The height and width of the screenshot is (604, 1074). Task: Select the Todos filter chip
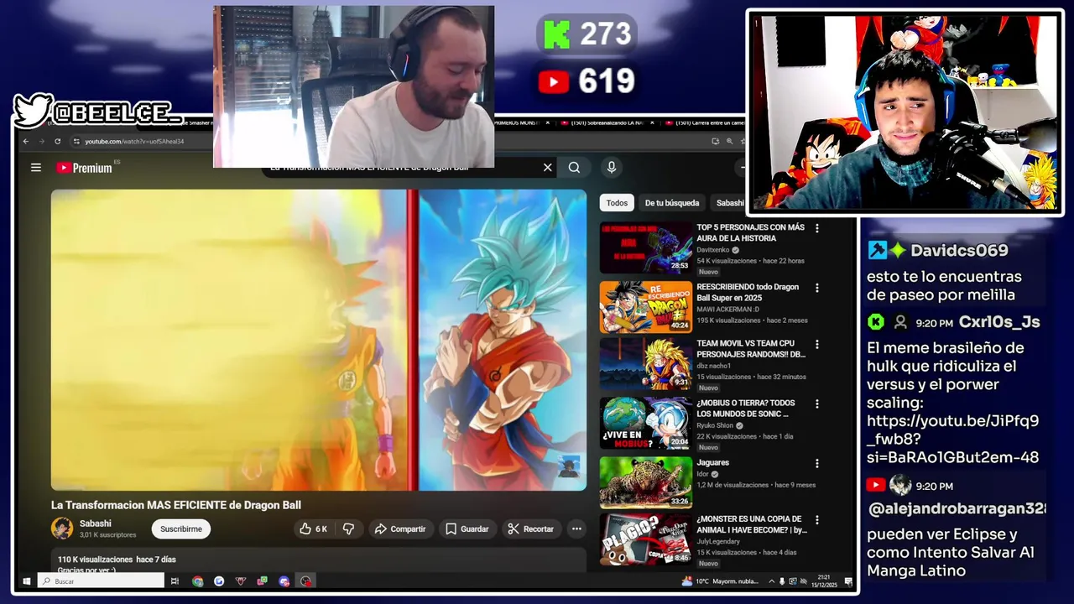click(x=617, y=203)
